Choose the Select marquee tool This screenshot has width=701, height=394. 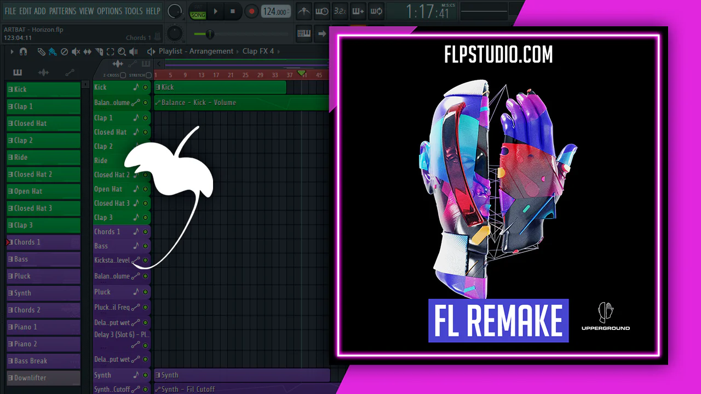coord(111,51)
